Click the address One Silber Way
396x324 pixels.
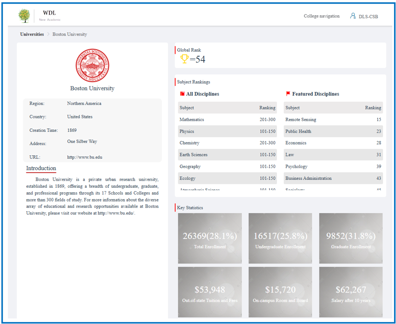coord(82,141)
